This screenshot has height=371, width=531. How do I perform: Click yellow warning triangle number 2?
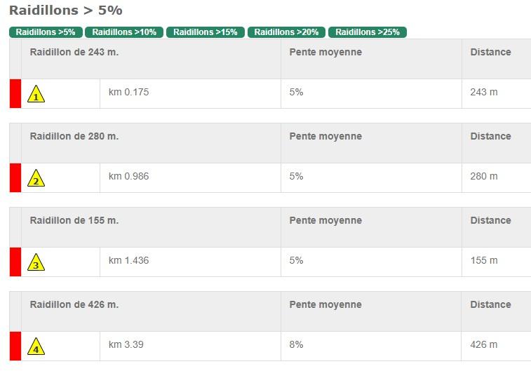[x=36, y=178]
